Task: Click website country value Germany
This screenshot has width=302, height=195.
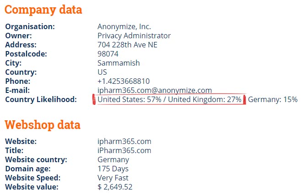Action: [x=113, y=160]
